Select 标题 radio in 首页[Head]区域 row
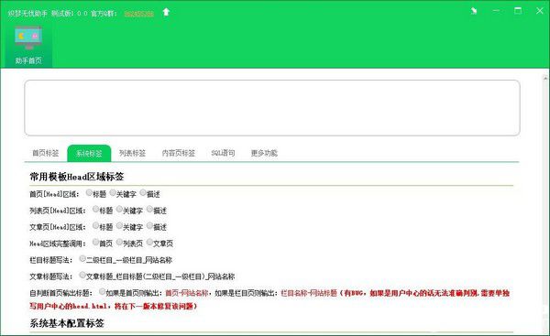 pyautogui.click(x=89, y=192)
